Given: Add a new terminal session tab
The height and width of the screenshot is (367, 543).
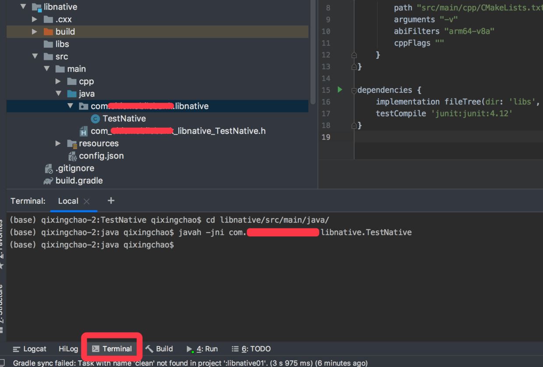Looking at the screenshot, I should tap(111, 200).
